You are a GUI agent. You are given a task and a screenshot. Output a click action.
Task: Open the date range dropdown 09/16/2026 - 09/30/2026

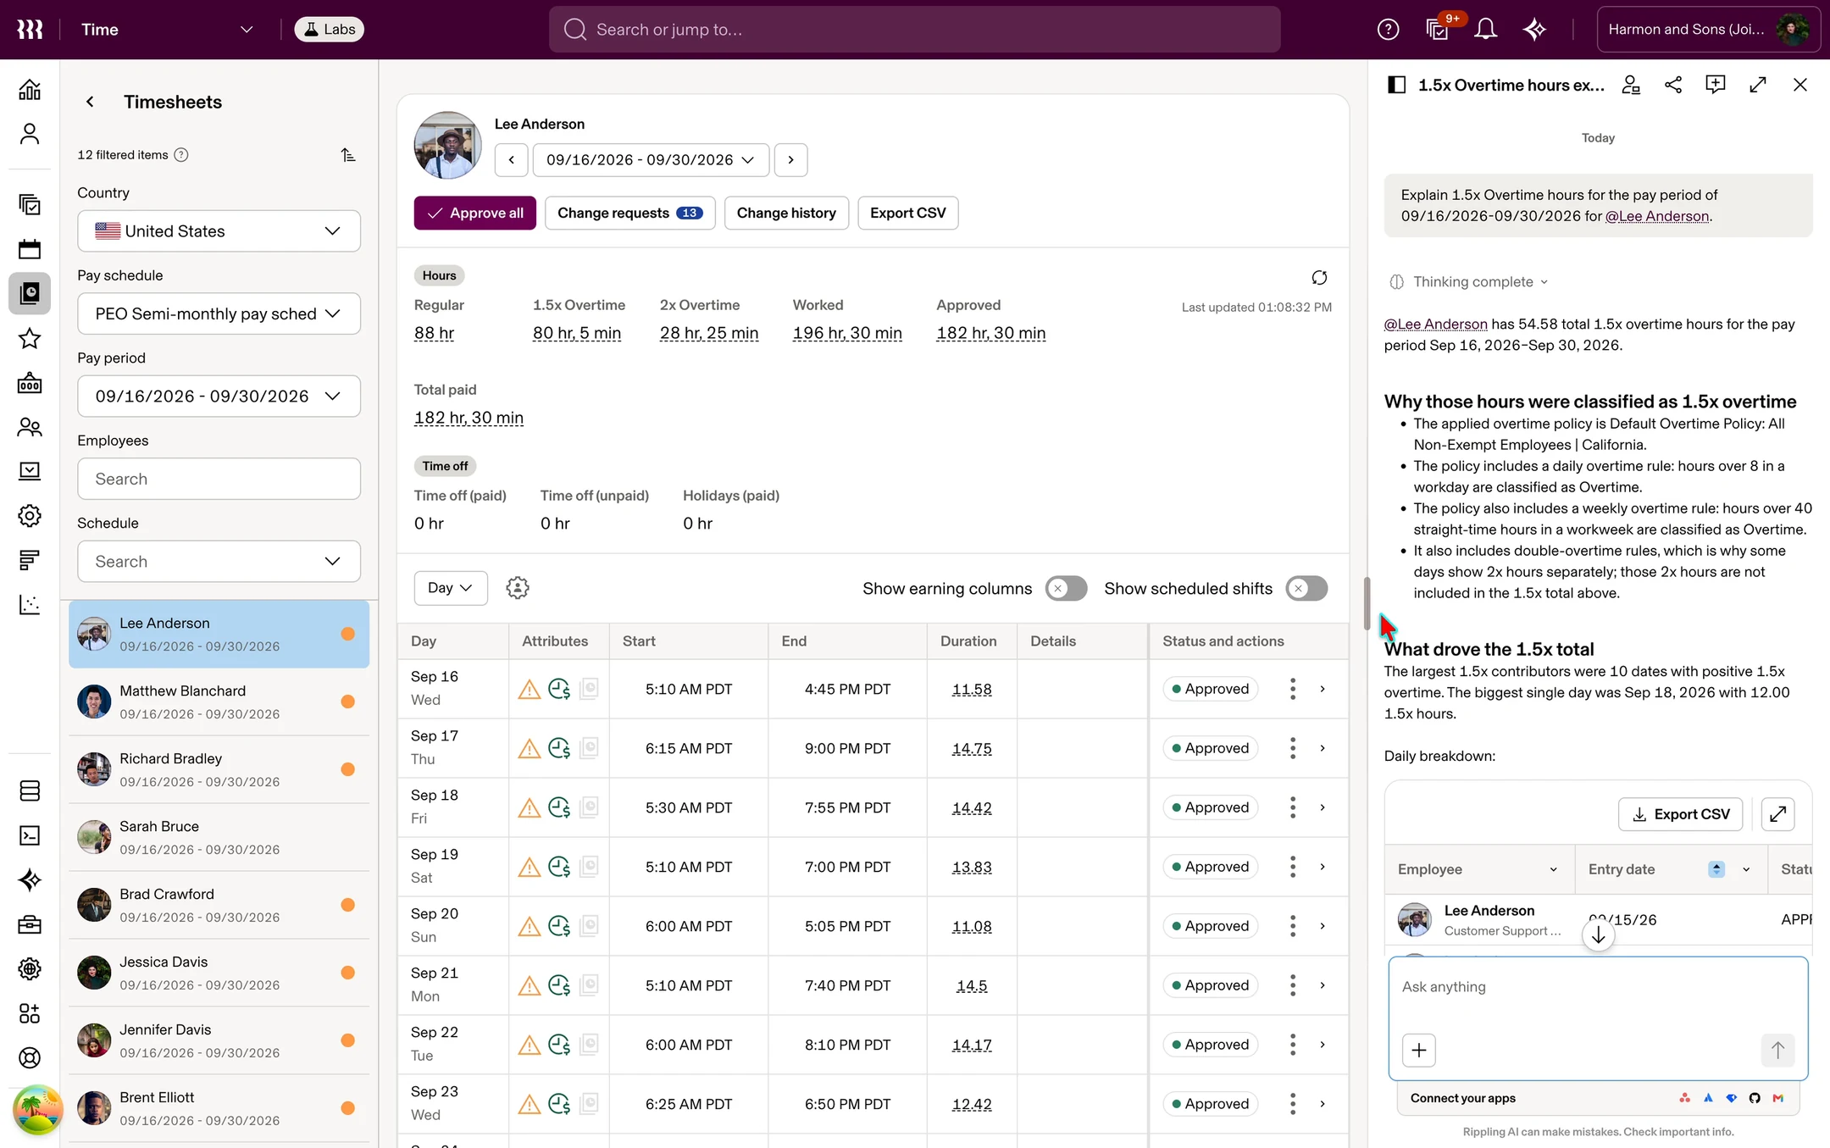pos(651,160)
